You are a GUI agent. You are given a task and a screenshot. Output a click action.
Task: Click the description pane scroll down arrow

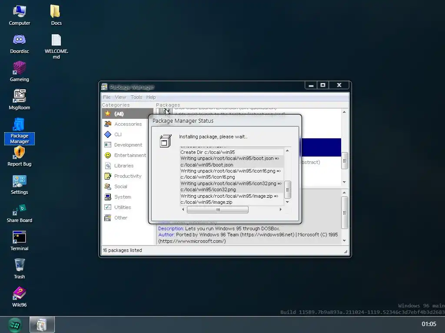[x=344, y=241]
